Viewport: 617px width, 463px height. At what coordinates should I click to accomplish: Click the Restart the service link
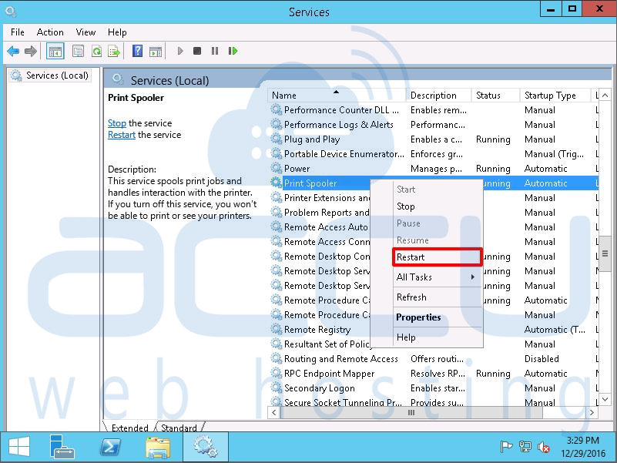tap(122, 135)
